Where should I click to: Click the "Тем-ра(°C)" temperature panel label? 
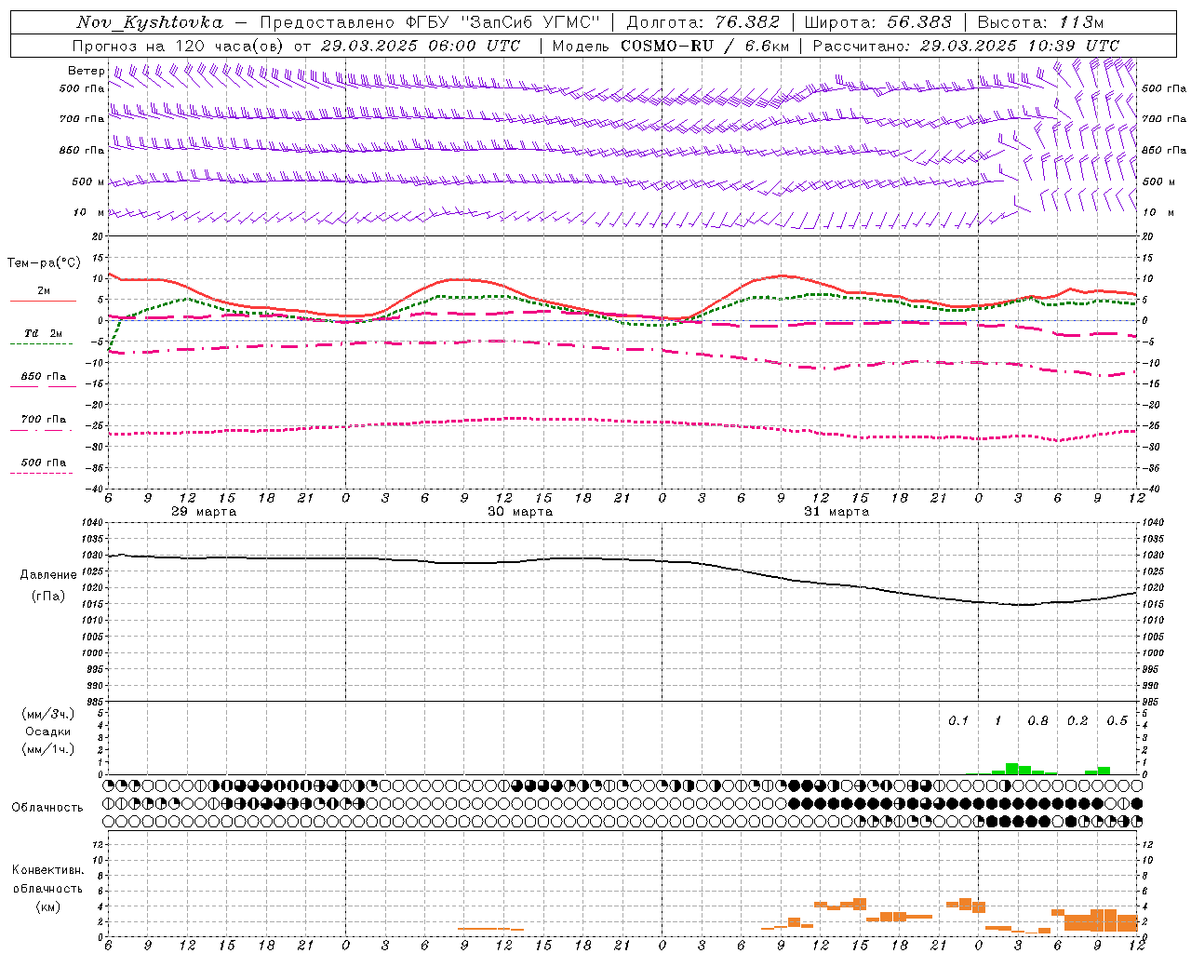pos(43,263)
